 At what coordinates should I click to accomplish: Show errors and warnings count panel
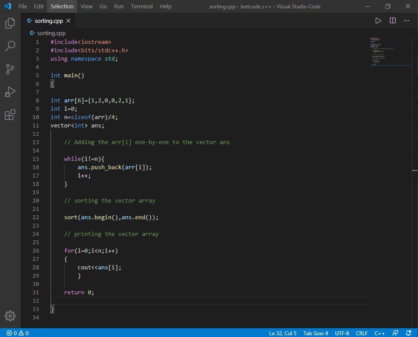click(18, 333)
